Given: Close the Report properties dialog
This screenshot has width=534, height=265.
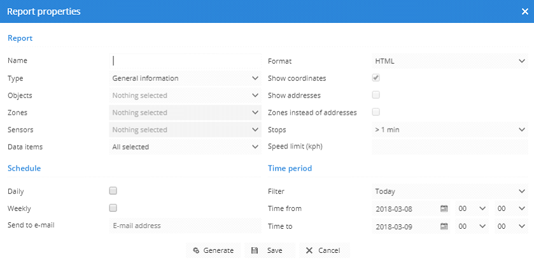Looking at the screenshot, I should click(x=524, y=11).
